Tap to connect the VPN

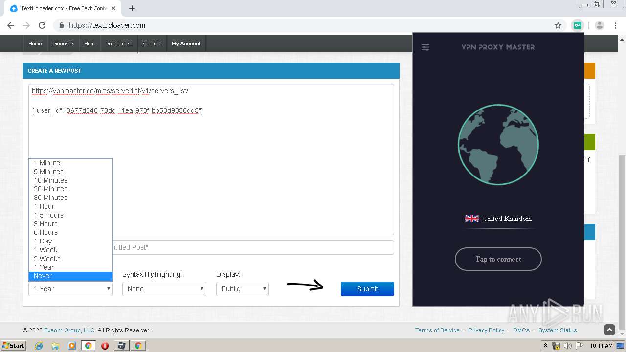[x=498, y=259]
